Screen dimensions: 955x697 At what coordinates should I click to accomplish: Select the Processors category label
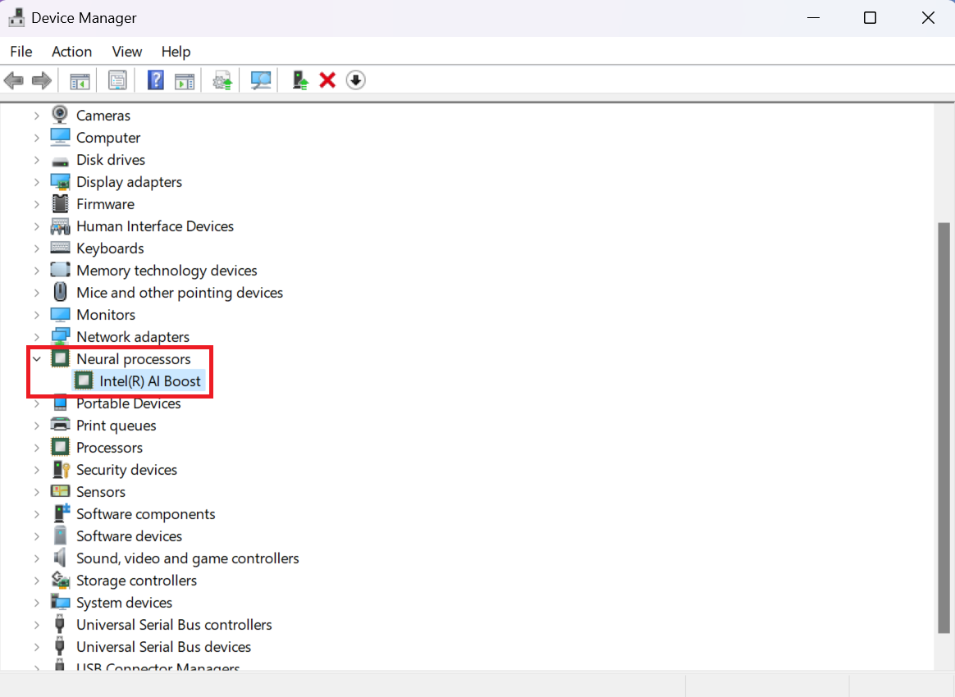tap(109, 448)
